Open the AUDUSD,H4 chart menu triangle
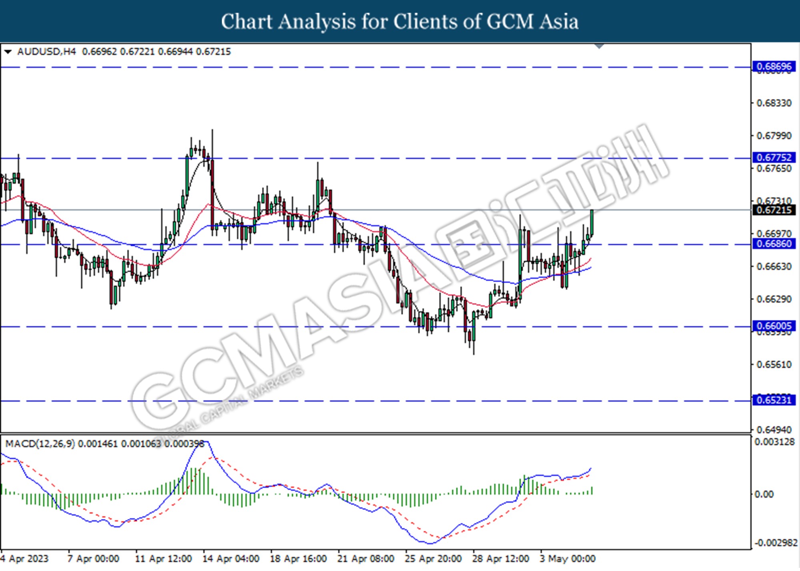 coord(8,52)
